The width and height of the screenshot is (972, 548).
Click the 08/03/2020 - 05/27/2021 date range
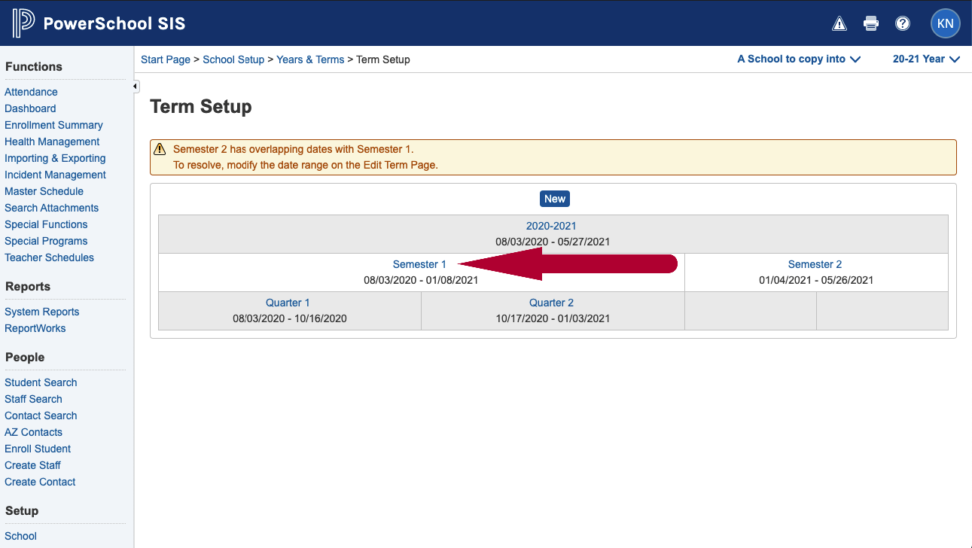click(x=553, y=242)
